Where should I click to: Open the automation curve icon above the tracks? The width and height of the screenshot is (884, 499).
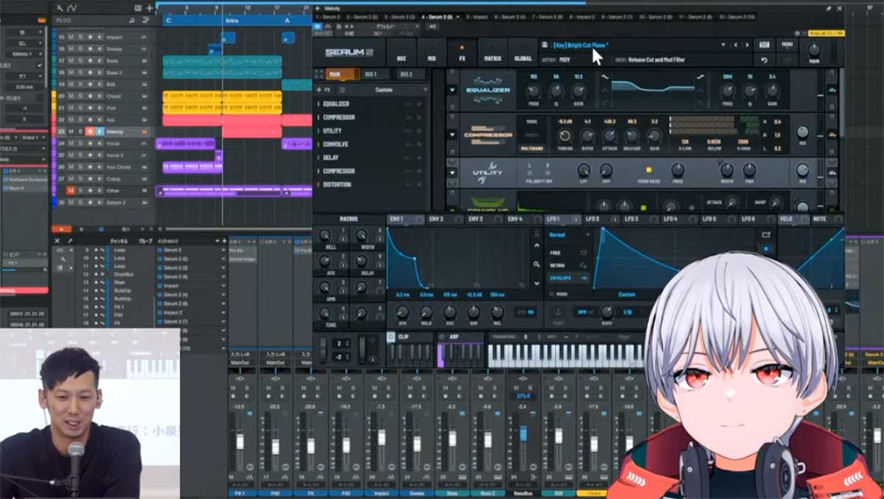click(x=73, y=8)
